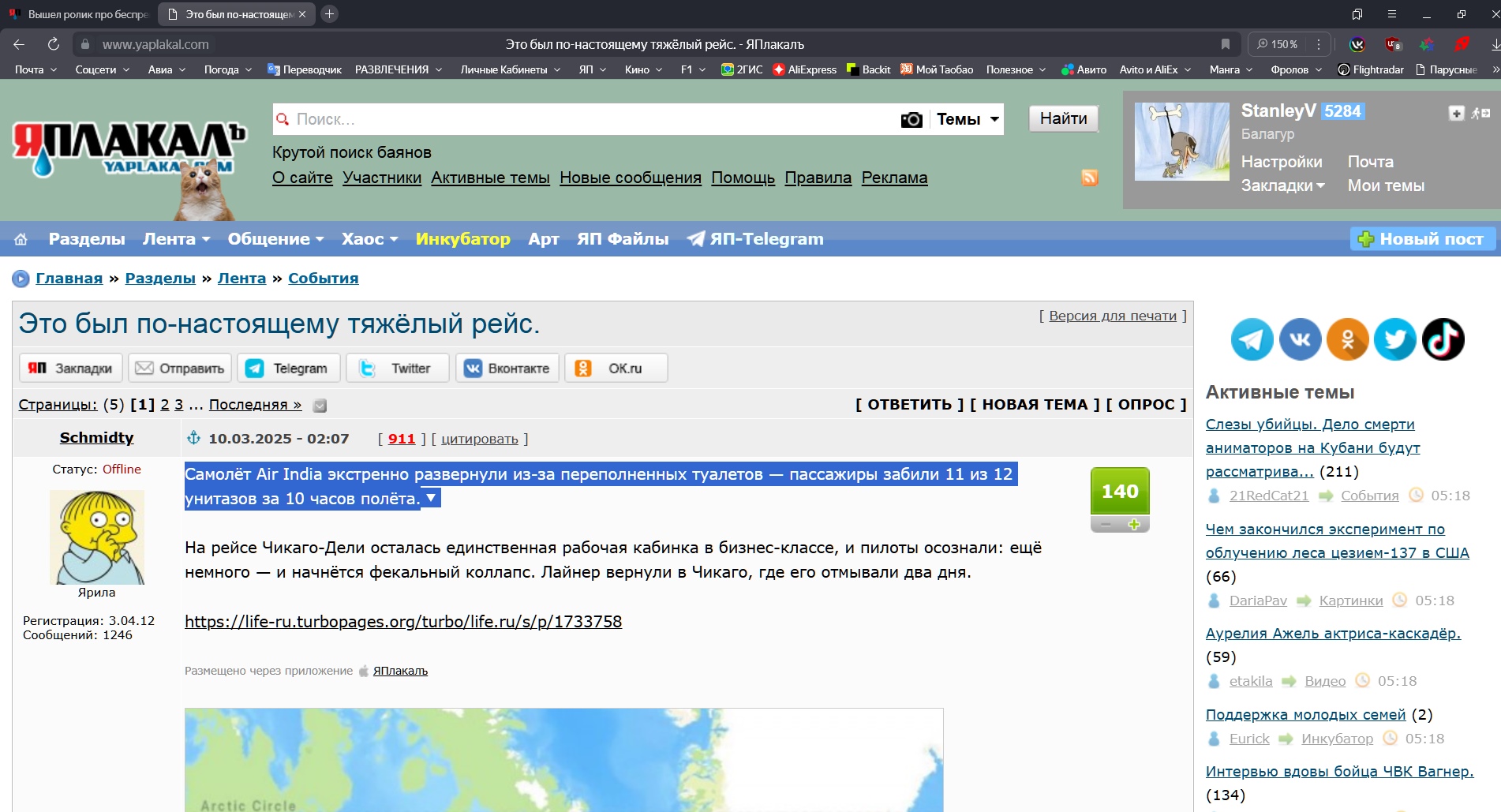
Task: Open the 'РАЗВЛЕЧЕНИЯ' bookmarks folder
Action: coord(399,69)
